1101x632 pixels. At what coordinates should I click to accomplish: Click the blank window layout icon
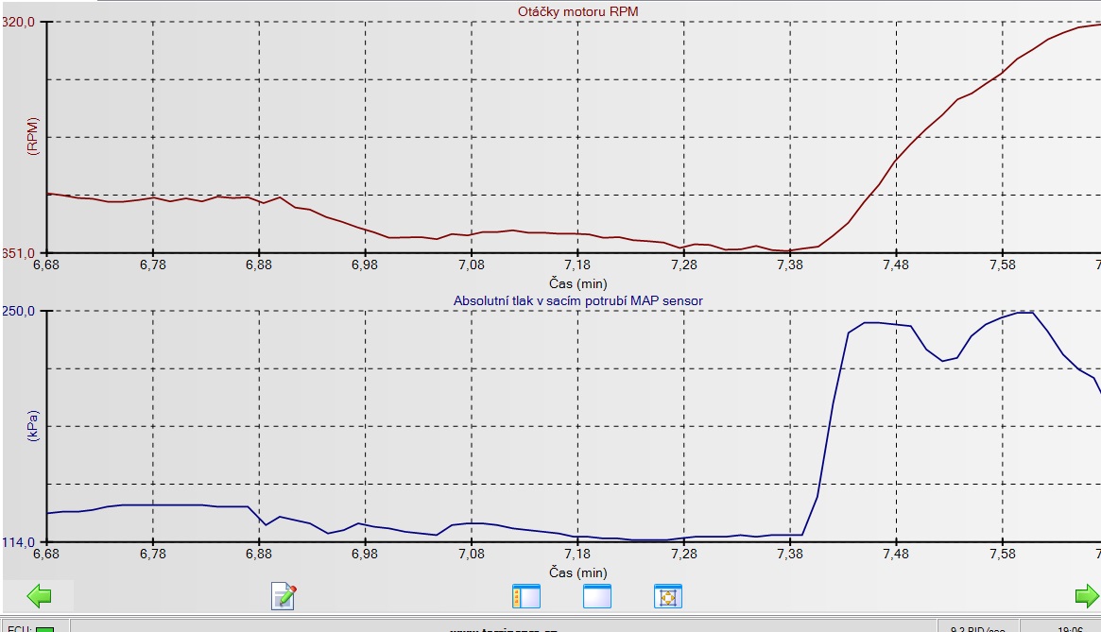pyautogui.click(x=597, y=596)
